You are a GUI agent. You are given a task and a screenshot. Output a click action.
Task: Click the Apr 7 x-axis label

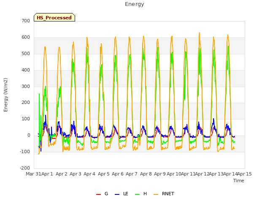(132, 174)
